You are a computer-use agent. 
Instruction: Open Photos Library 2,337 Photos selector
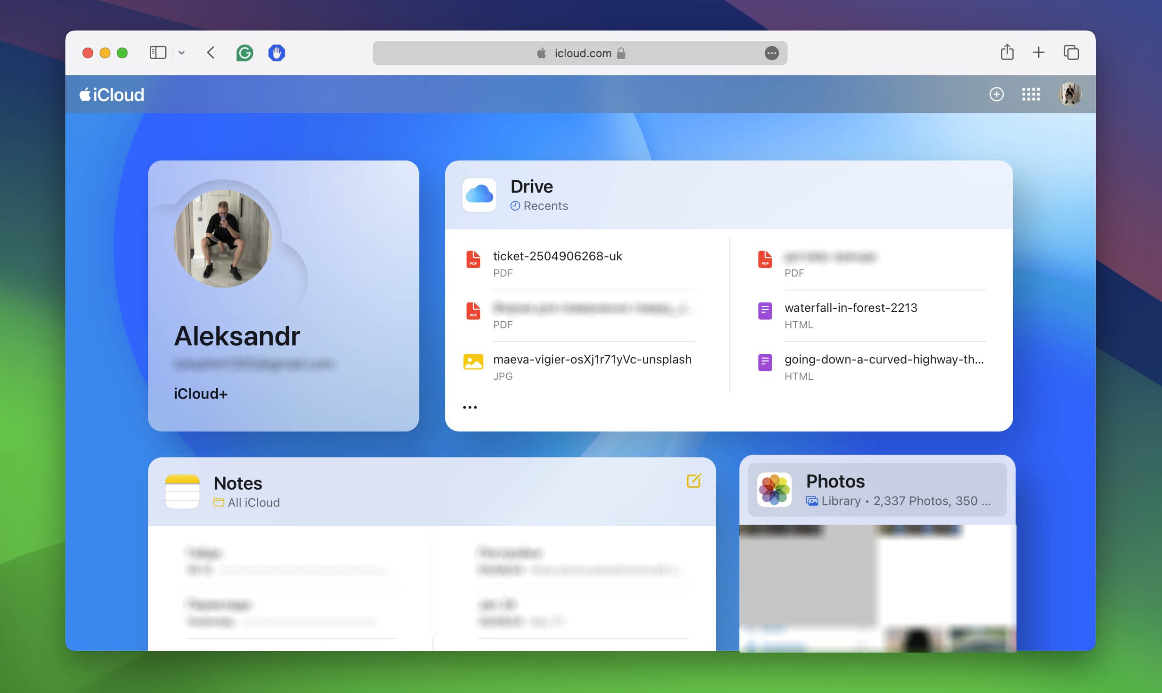click(898, 501)
